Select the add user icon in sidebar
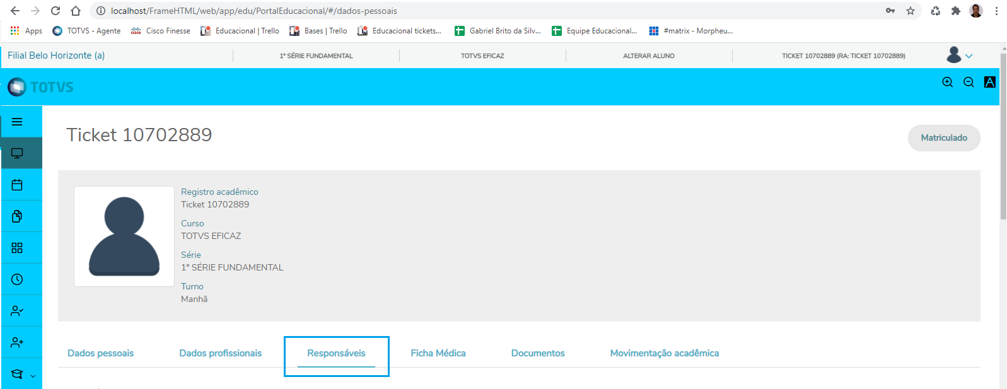The height and width of the screenshot is (389, 1007). pyautogui.click(x=17, y=342)
